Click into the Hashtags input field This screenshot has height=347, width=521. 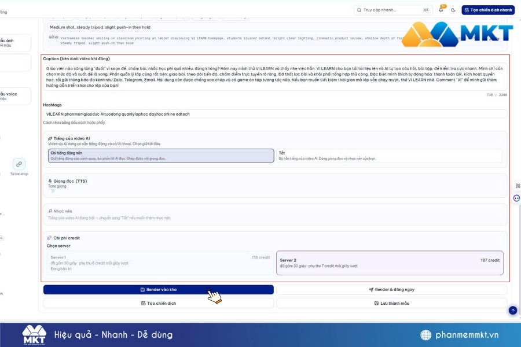point(275,114)
